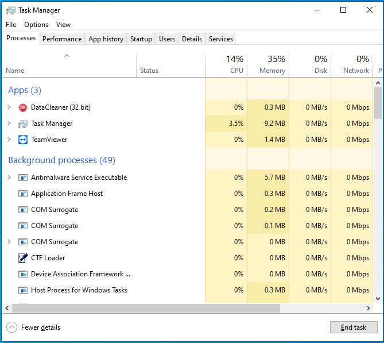Click the Application Frame Host icon

[x=23, y=194]
